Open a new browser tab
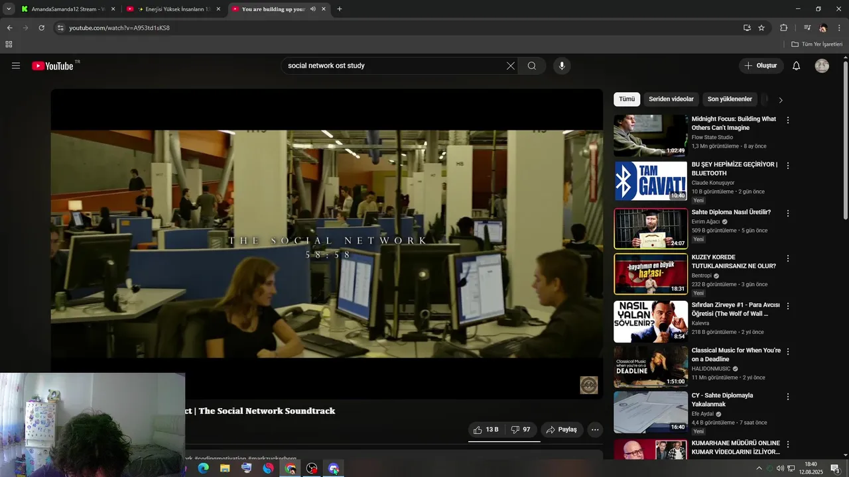849x477 pixels. tap(340, 9)
